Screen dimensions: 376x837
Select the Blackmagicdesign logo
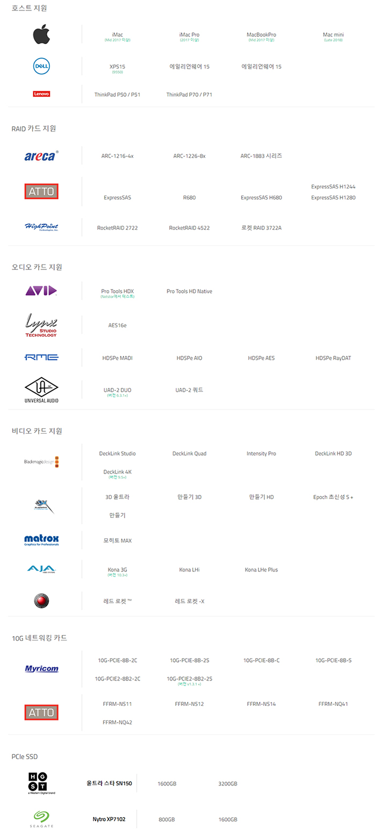[x=41, y=461]
